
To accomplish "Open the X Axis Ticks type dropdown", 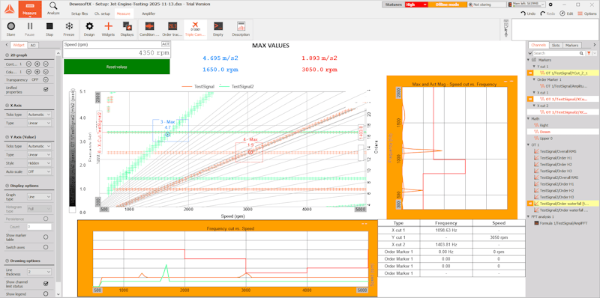I will [39, 115].
